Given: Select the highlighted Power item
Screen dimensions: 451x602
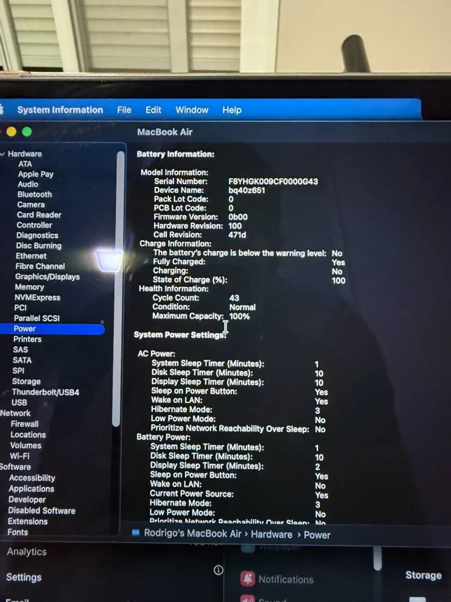Looking at the screenshot, I should (52, 329).
